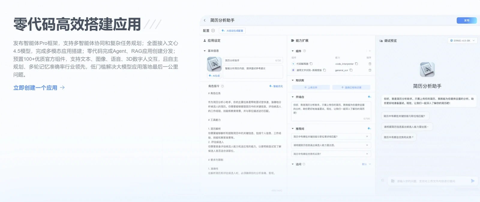The height and width of the screenshot is (202, 480).
Task: Click the 调试预览 panel icon
Action: 381,41
